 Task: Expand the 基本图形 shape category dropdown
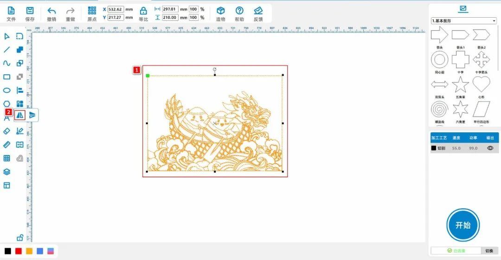(x=463, y=21)
